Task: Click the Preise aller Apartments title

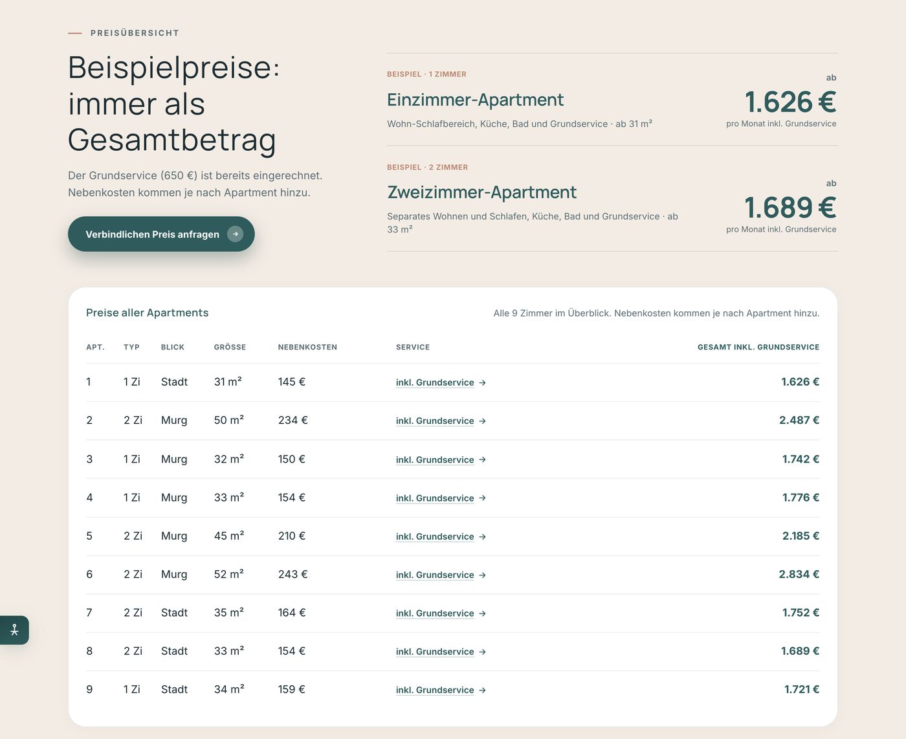Action: pyautogui.click(x=147, y=313)
